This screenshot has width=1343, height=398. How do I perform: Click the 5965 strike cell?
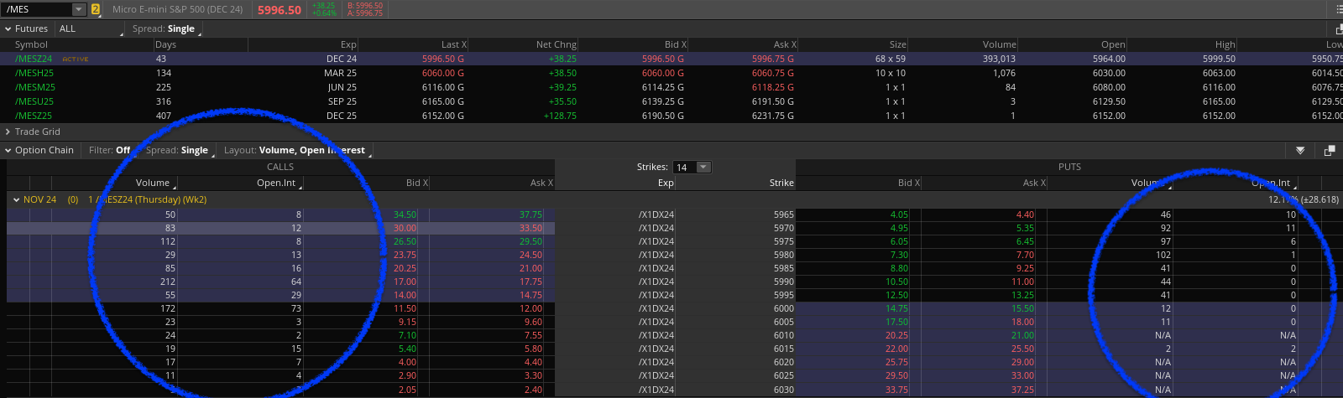click(x=784, y=215)
